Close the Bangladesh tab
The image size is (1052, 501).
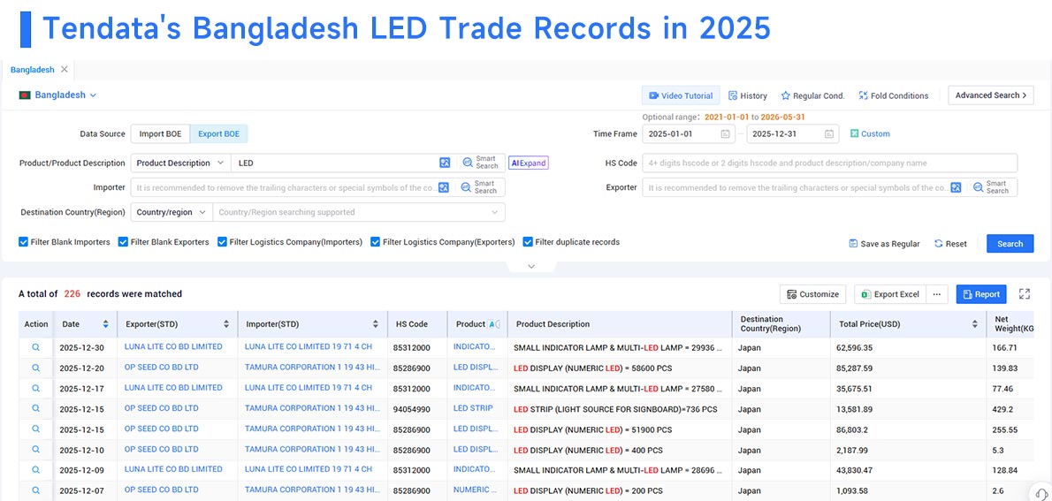(x=65, y=69)
